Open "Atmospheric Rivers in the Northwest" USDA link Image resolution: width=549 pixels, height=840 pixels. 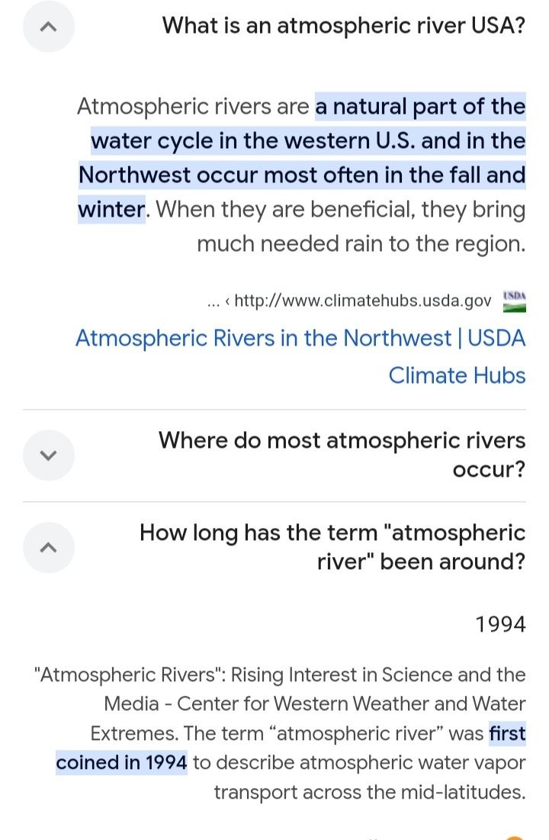pos(300,338)
